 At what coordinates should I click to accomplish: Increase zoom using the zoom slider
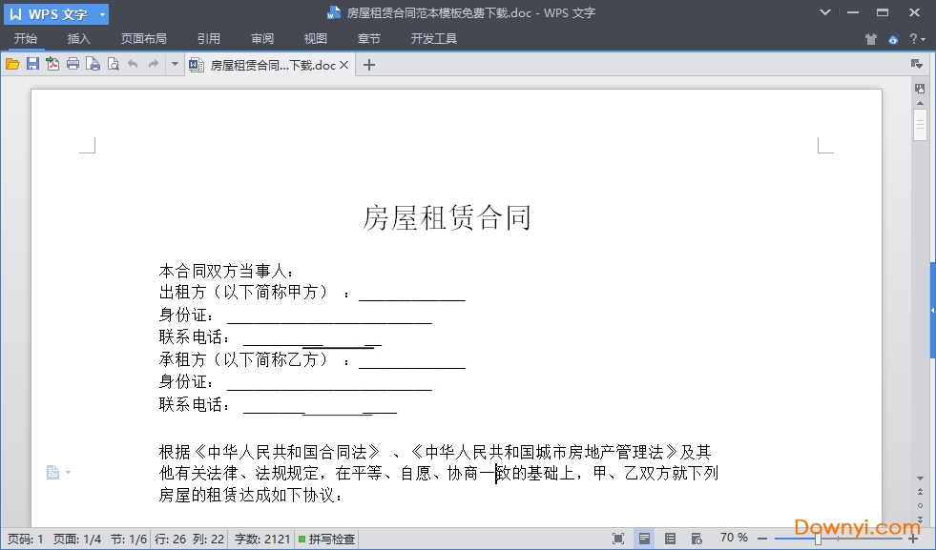pyautogui.click(x=913, y=539)
